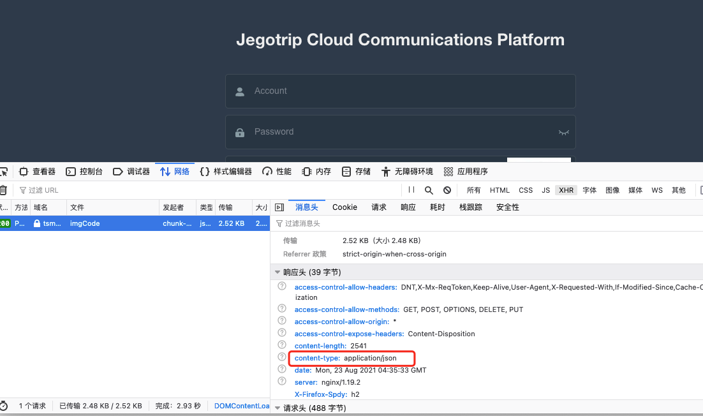Image resolution: width=703 pixels, height=416 pixels.
Task: Open help icon for date header
Action: [281, 369]
